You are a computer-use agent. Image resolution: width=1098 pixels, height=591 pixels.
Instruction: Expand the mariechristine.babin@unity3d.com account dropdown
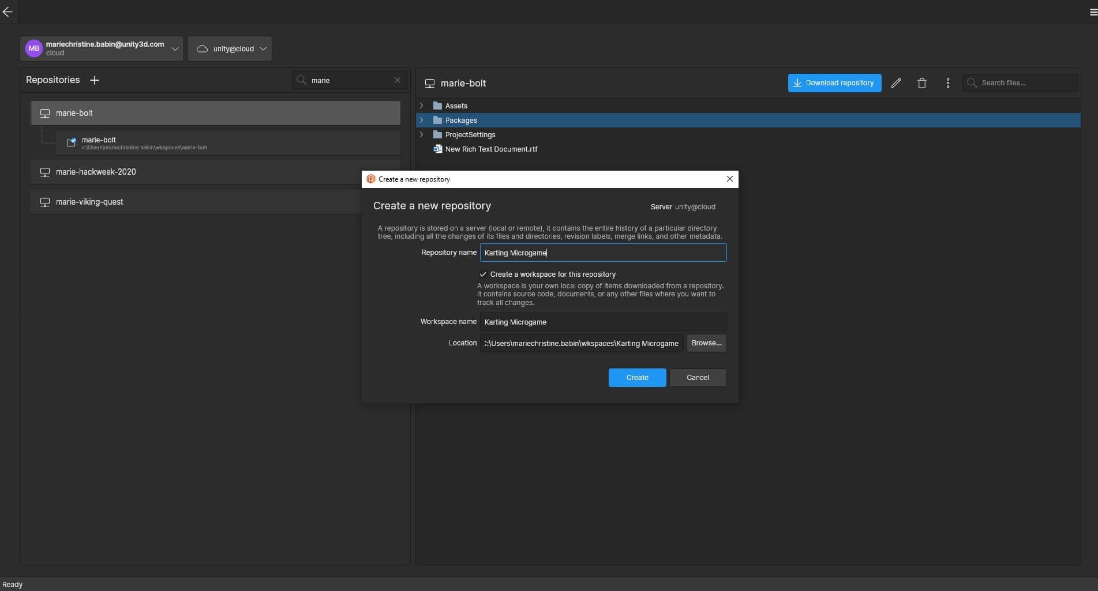pyautogui.click(x=175, y=49)
